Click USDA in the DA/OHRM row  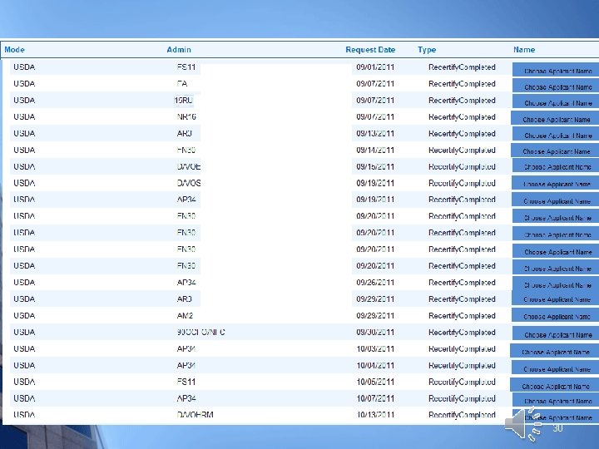tap(24, 415)
